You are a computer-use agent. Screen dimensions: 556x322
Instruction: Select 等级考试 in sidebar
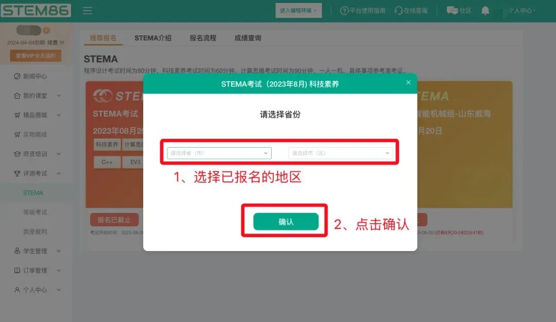click(x=35, y=212)
